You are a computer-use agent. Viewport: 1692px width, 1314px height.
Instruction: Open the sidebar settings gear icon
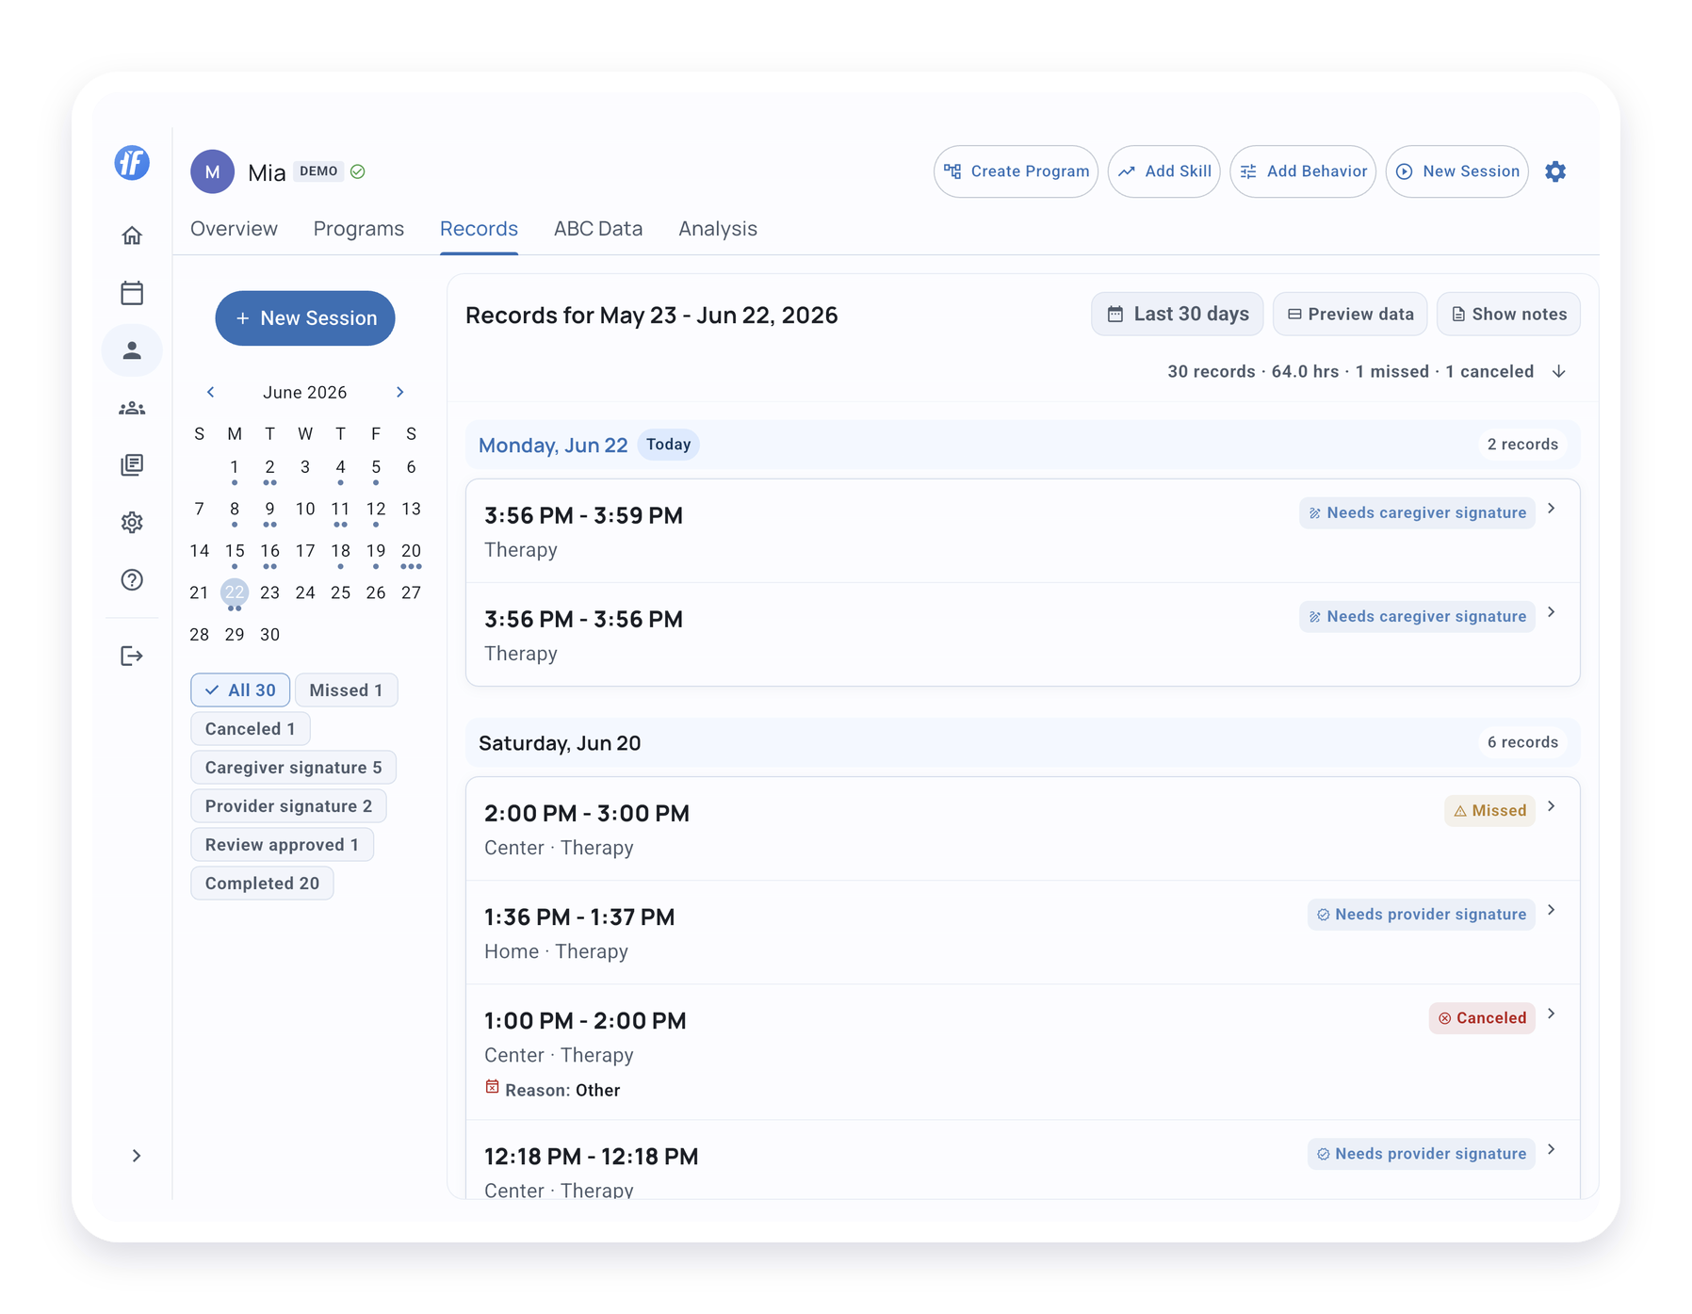point(132,523)
